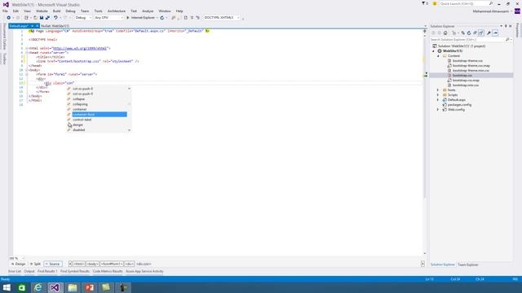Viewport: 522px width, 293px height.
Task: Open the Analyze menu
Action: pyautogui.click(x=148, y=11)
